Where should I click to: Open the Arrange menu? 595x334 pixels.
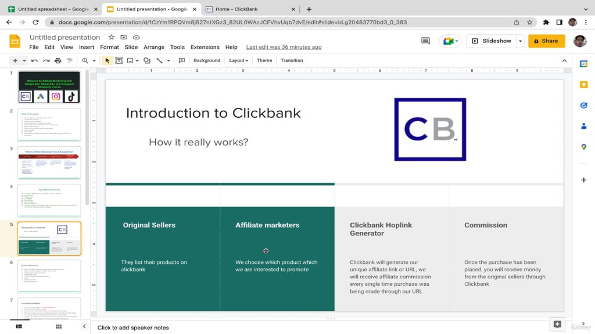pyautogui.click(x=153, y=47)
